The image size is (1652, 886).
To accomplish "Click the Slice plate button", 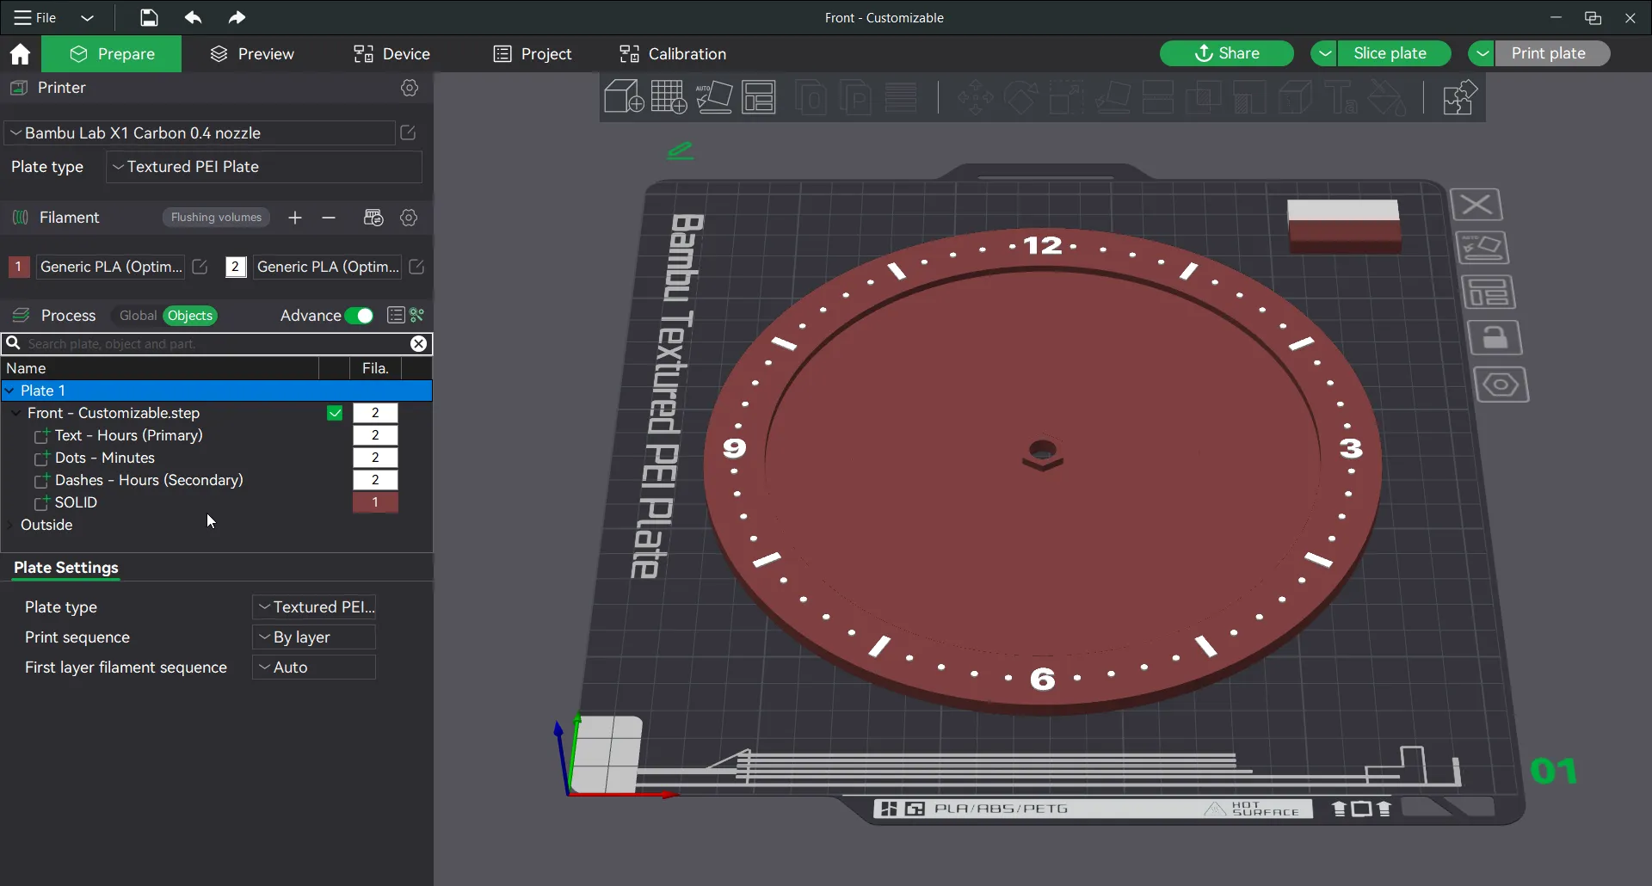I will point(1390,53).
